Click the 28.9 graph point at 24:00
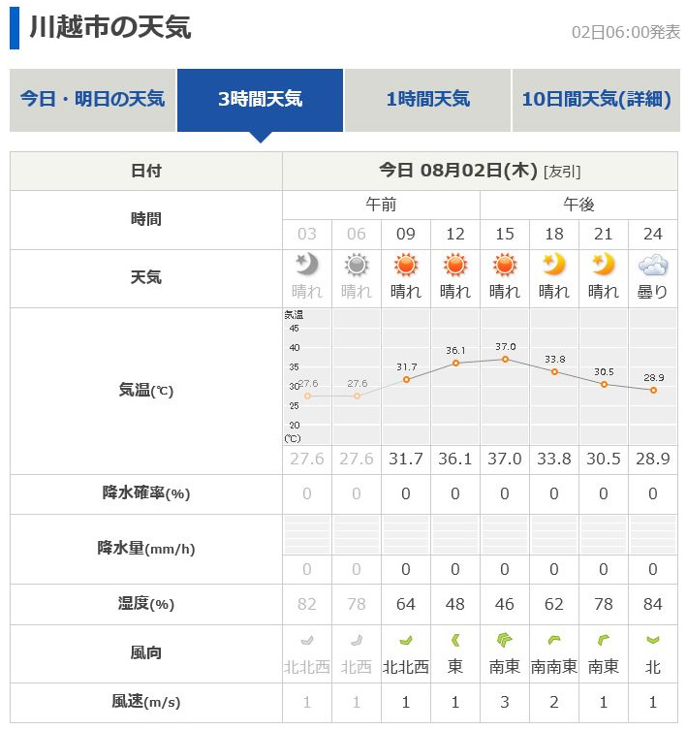 click(x=653, y=390)
